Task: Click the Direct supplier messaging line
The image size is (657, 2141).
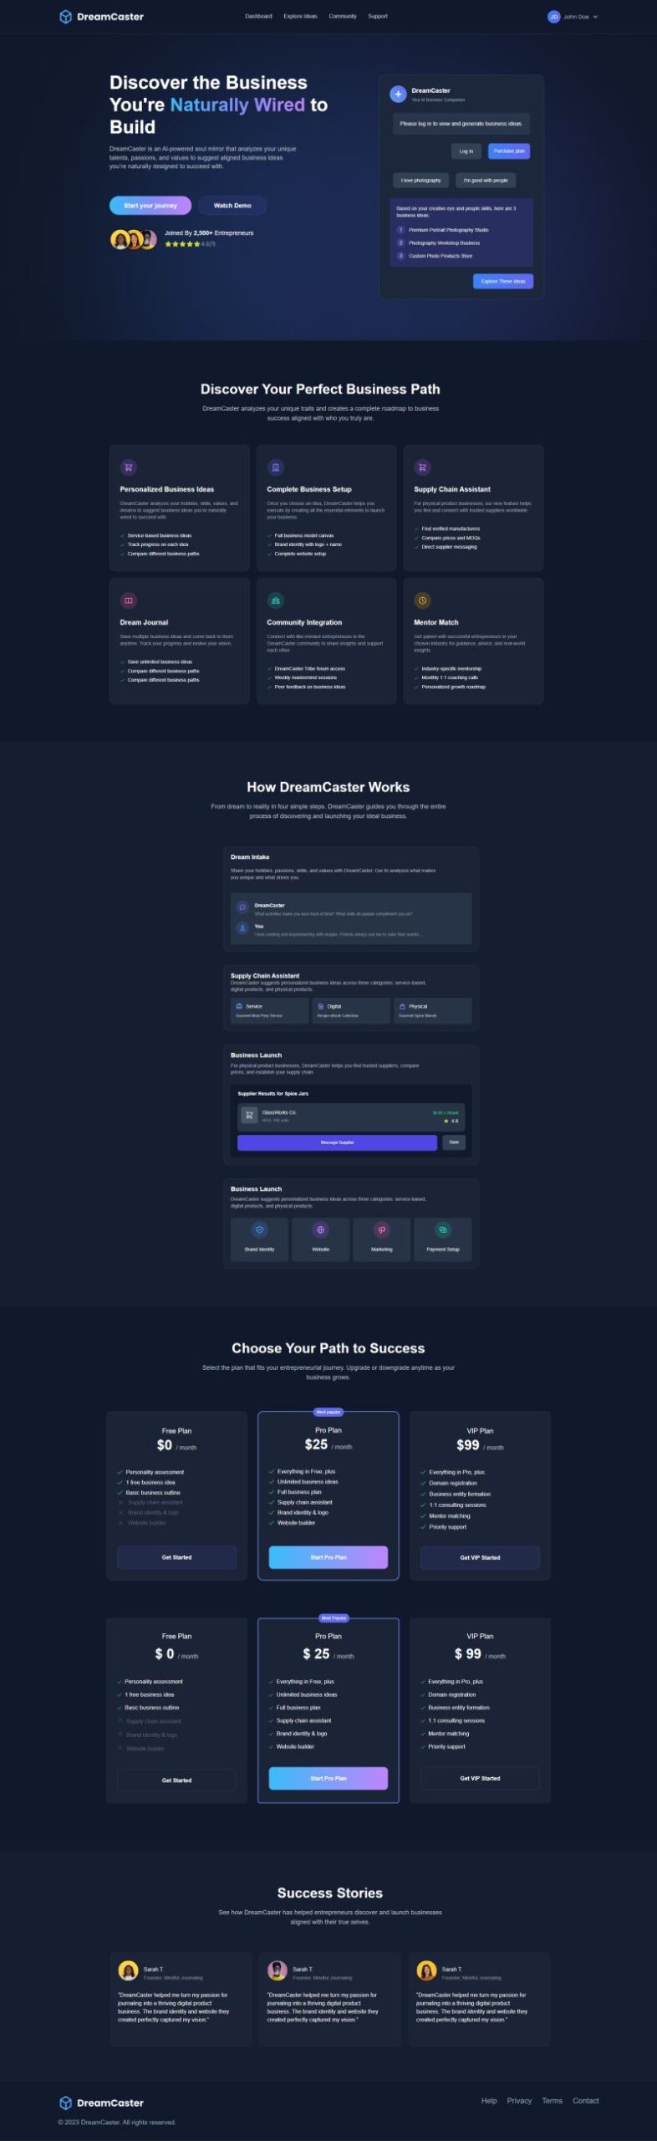Action: pyautogui.click(x=449, y=547)
